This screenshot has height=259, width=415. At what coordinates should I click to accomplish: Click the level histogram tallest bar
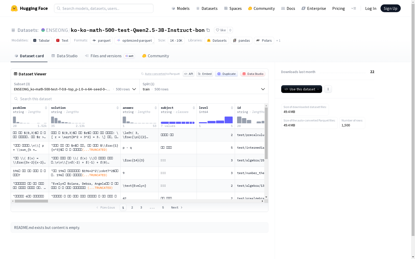[x=229, y=120]
